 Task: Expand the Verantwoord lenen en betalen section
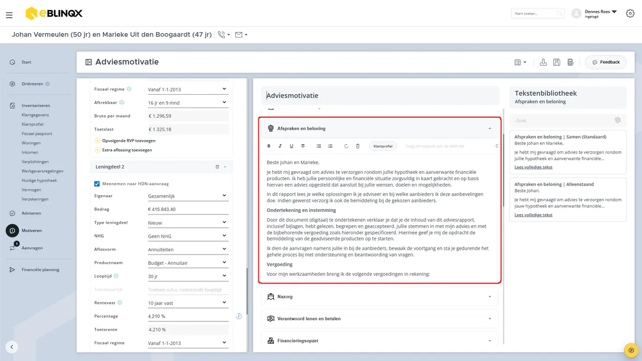pos(380,319)
